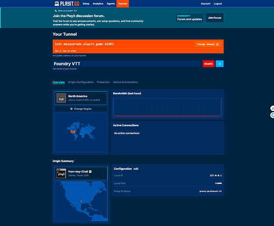
Task: Click the world region map
Action: click(x=81, y=132)
